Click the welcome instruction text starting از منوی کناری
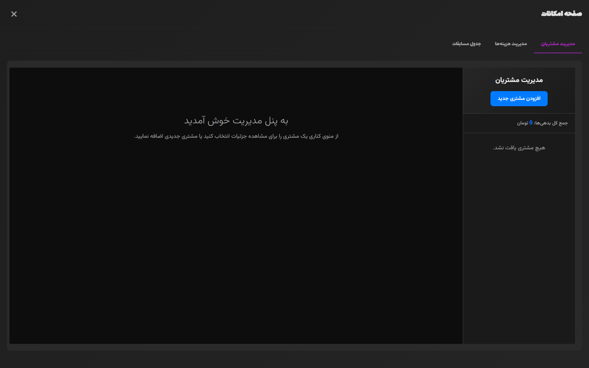 coord(236,136)
